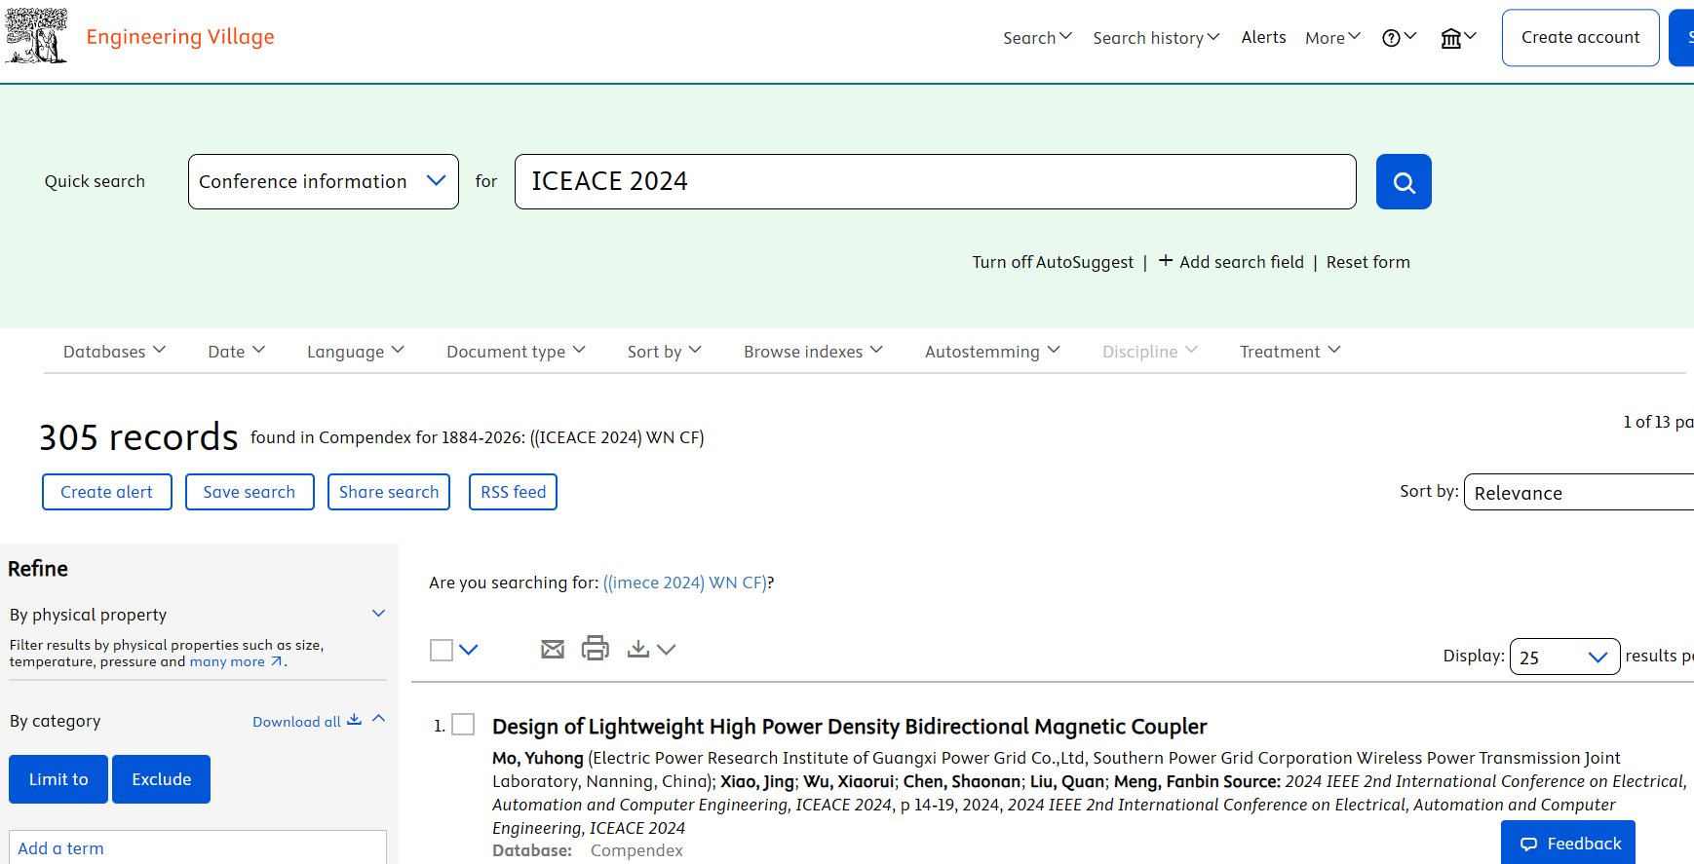The height and width of the screenshot is (864, 1694).
Task: Open the Conference information field dropdown
Action: pos(324,181)
